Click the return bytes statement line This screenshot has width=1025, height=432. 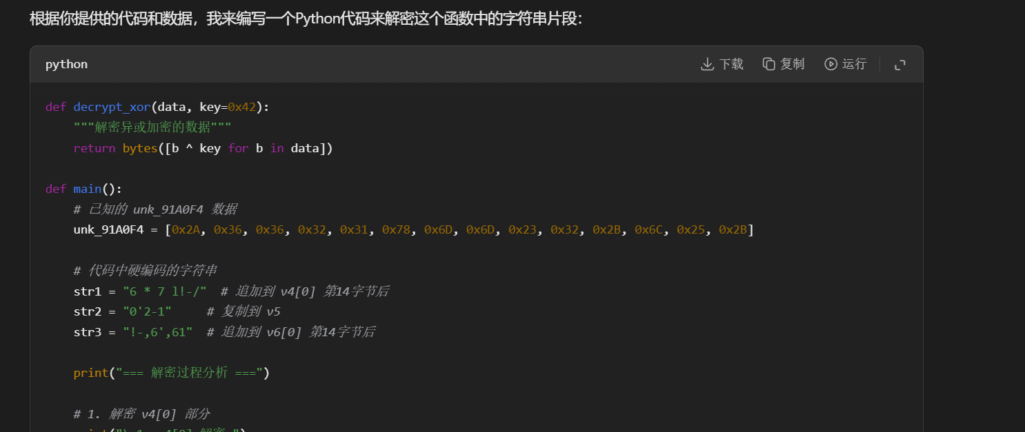pyautogui.click(x=203, y=148)
